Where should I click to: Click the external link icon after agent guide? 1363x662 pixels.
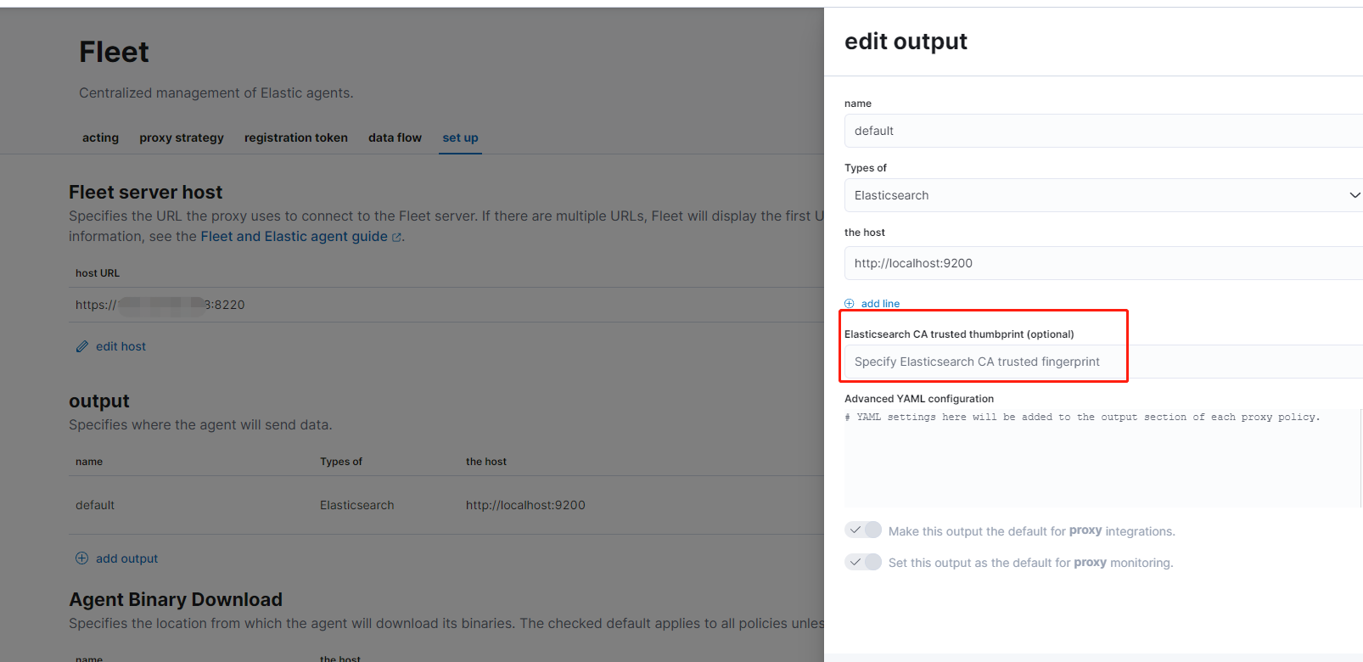click(x=396, y=238)
